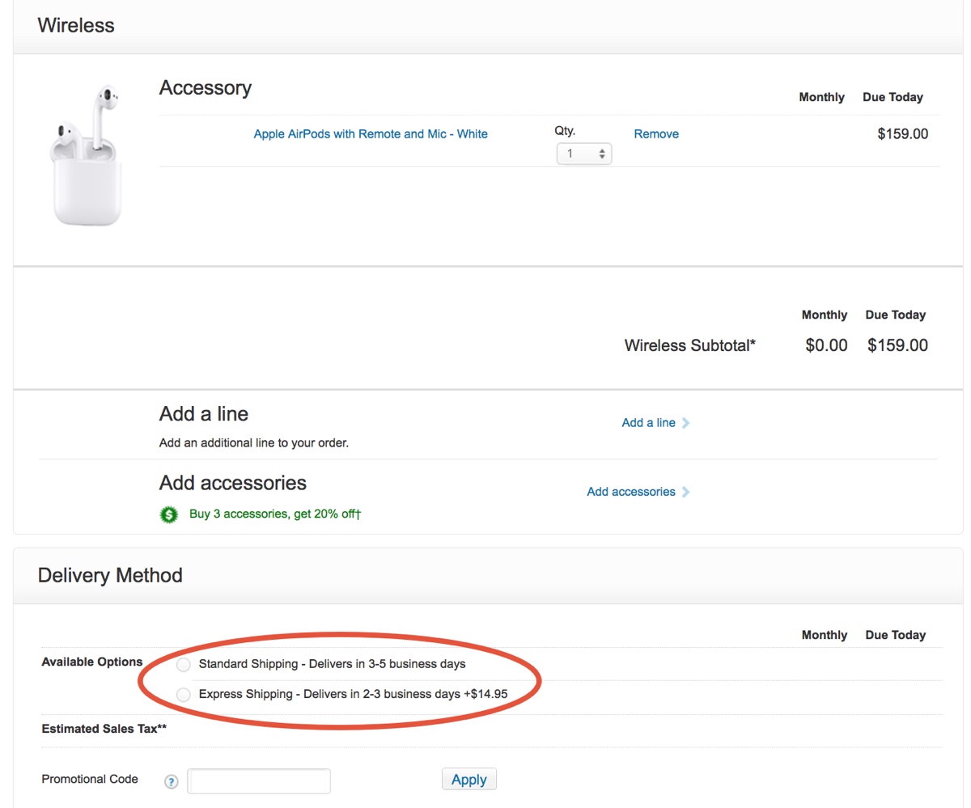
Task: Click the Add a line chevron arrow
Action: (x=685, y=422)
